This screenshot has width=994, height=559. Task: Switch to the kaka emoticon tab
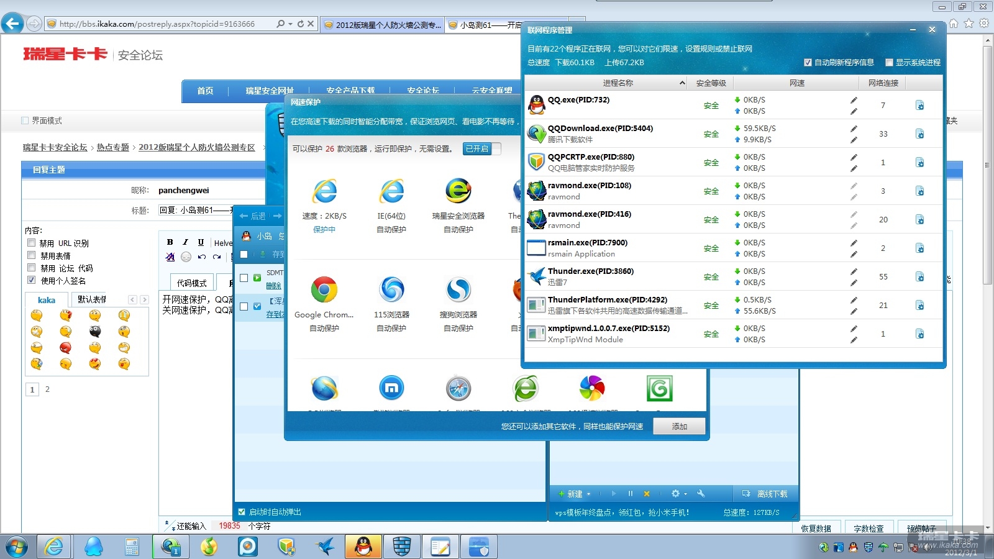tap(47, 300)
